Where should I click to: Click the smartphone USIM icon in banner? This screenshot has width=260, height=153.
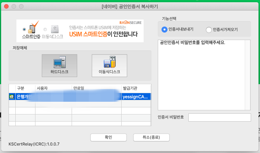pyautogui.click(x=33, y=28)
